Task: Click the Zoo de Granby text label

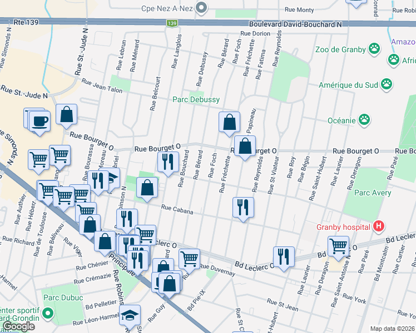Action: pos(340,49)
